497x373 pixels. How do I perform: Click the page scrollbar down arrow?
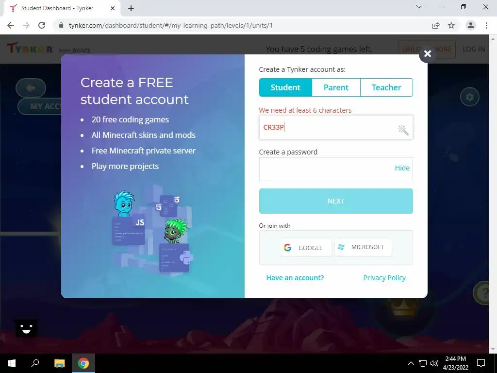pos(493,350)
